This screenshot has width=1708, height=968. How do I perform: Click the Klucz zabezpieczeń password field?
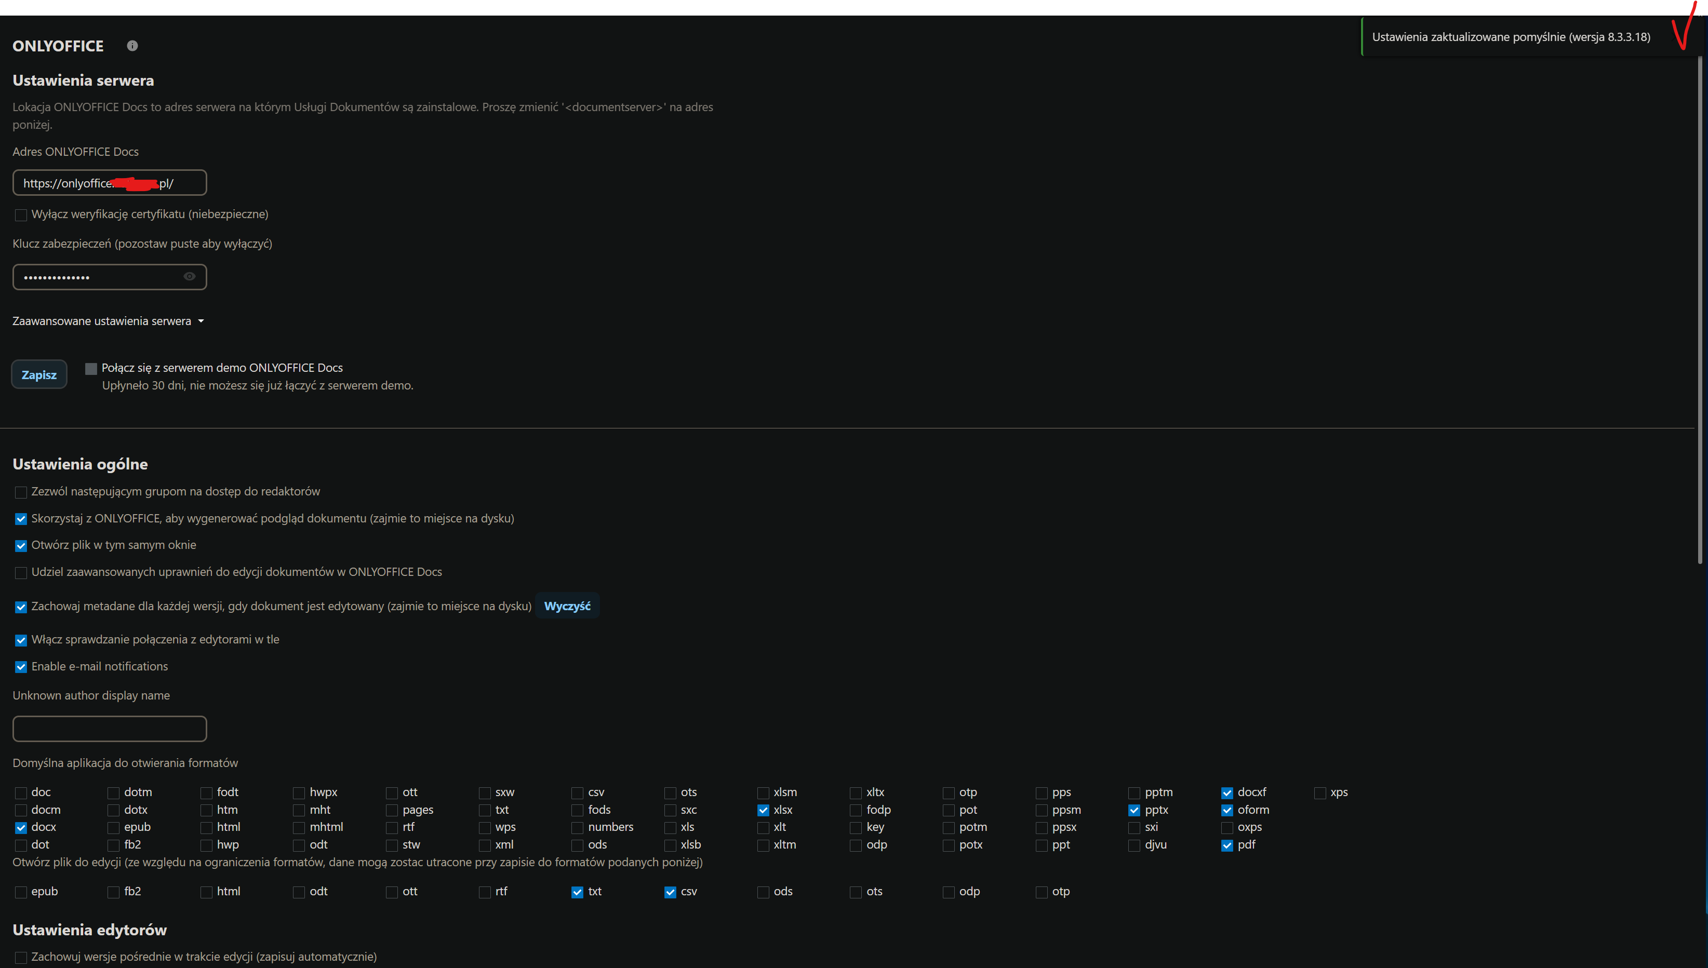click(x=110, y=277)
